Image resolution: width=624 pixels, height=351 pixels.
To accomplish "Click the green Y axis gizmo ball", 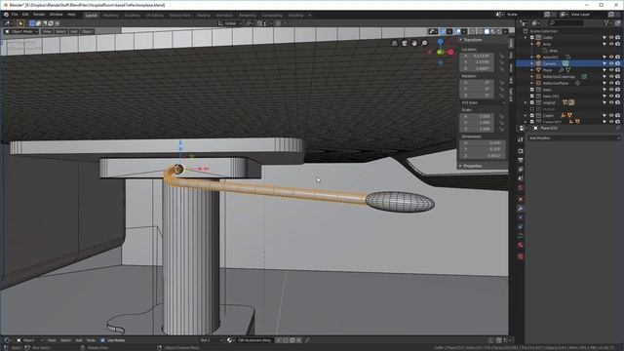I will click(440, 52).
